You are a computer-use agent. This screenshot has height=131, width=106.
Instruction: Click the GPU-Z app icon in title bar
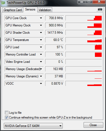tap(3, 3)
